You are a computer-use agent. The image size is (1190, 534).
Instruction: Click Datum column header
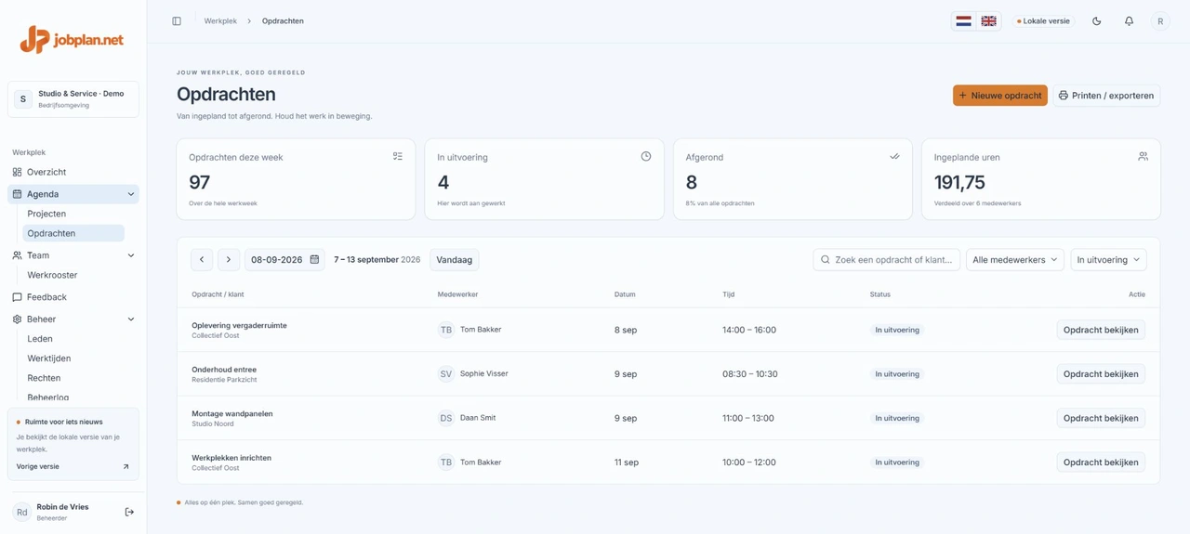coord(625,294)
